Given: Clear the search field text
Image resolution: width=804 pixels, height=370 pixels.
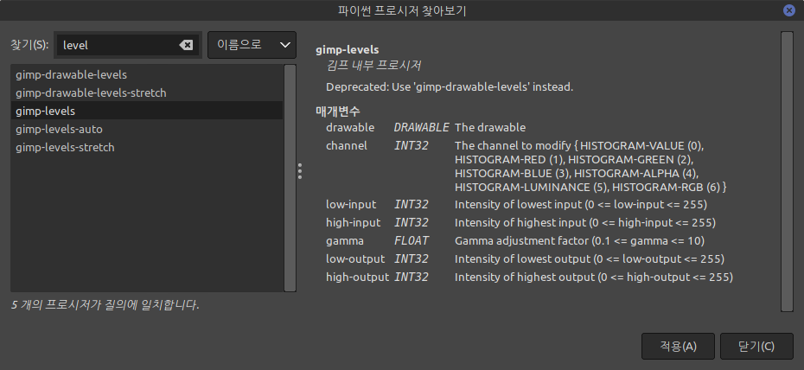Looking at the screenshot, I should (x=186, y=45).
